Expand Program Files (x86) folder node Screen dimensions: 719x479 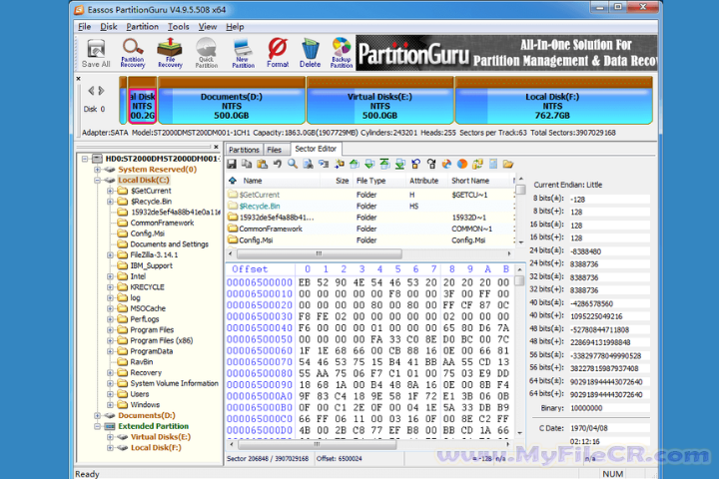click(110, 340)
